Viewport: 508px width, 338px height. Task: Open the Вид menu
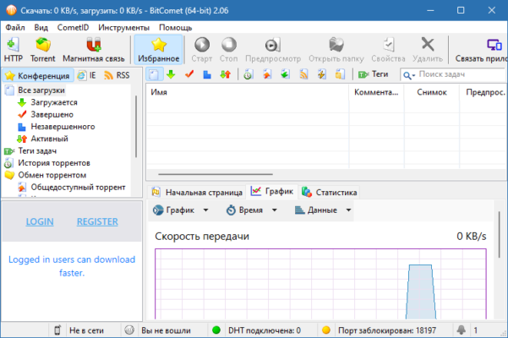(41, 28)
